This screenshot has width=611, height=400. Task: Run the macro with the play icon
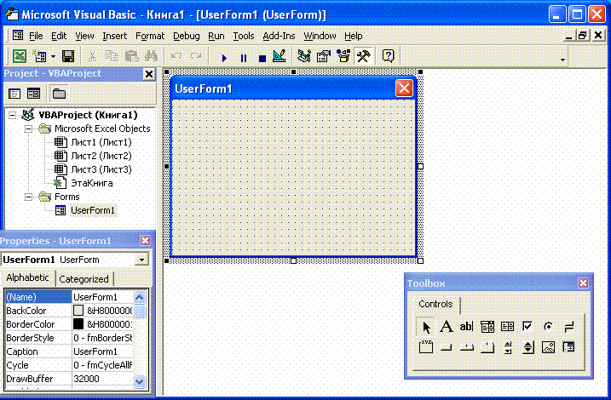click(x=224, y=58)
